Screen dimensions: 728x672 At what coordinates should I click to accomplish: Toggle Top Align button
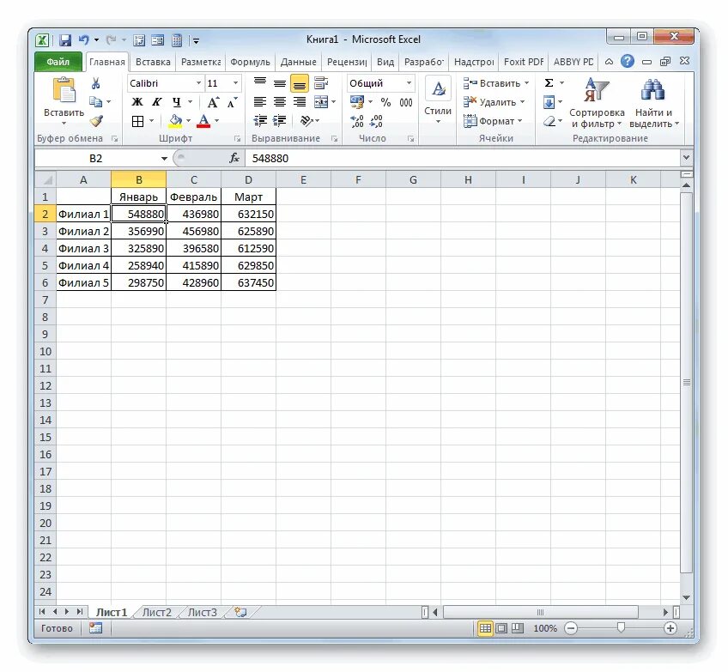coord(260,82)
